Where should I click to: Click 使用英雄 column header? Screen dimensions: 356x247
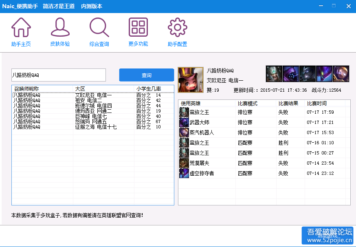pos(207,104)
